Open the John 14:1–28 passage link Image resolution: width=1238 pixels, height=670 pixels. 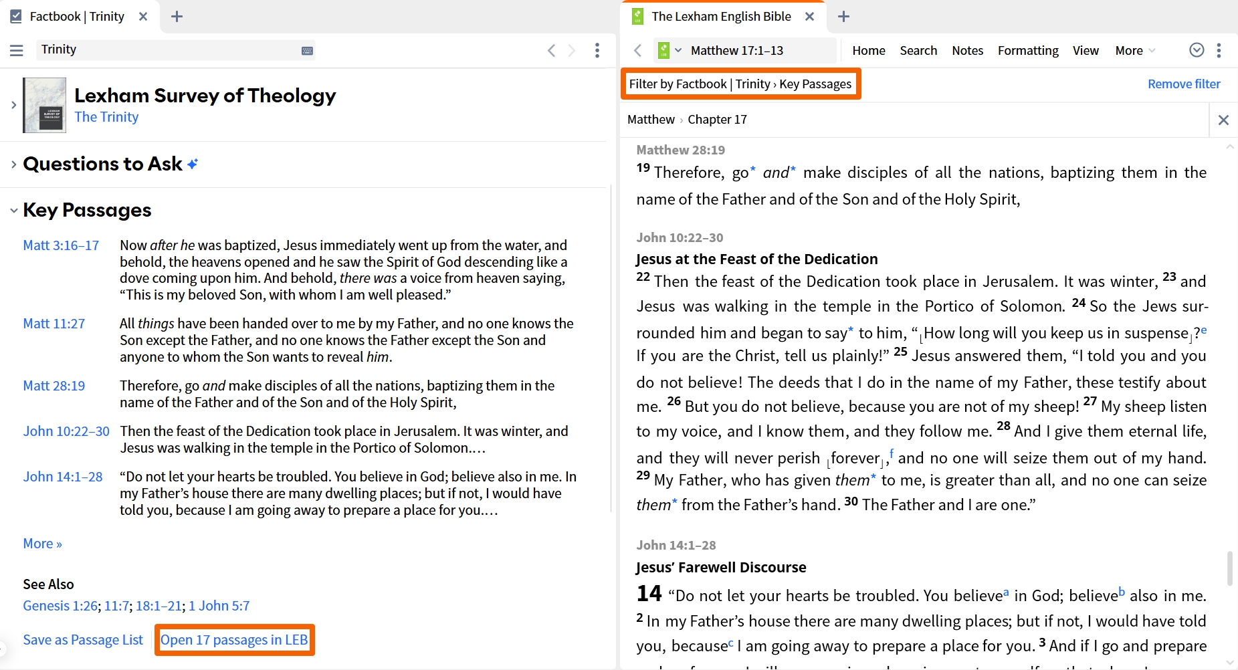pos(63,477)
